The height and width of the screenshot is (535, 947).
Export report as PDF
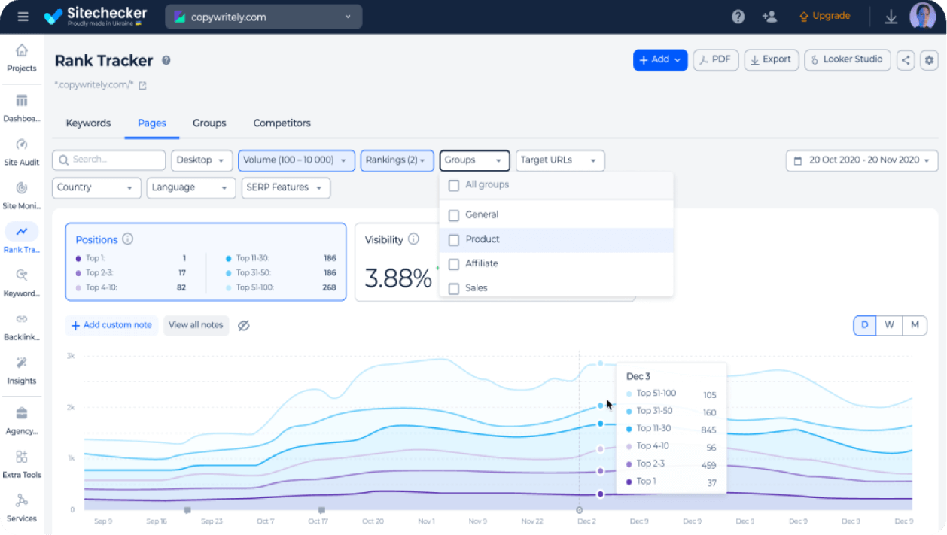(x=716, y=60)
